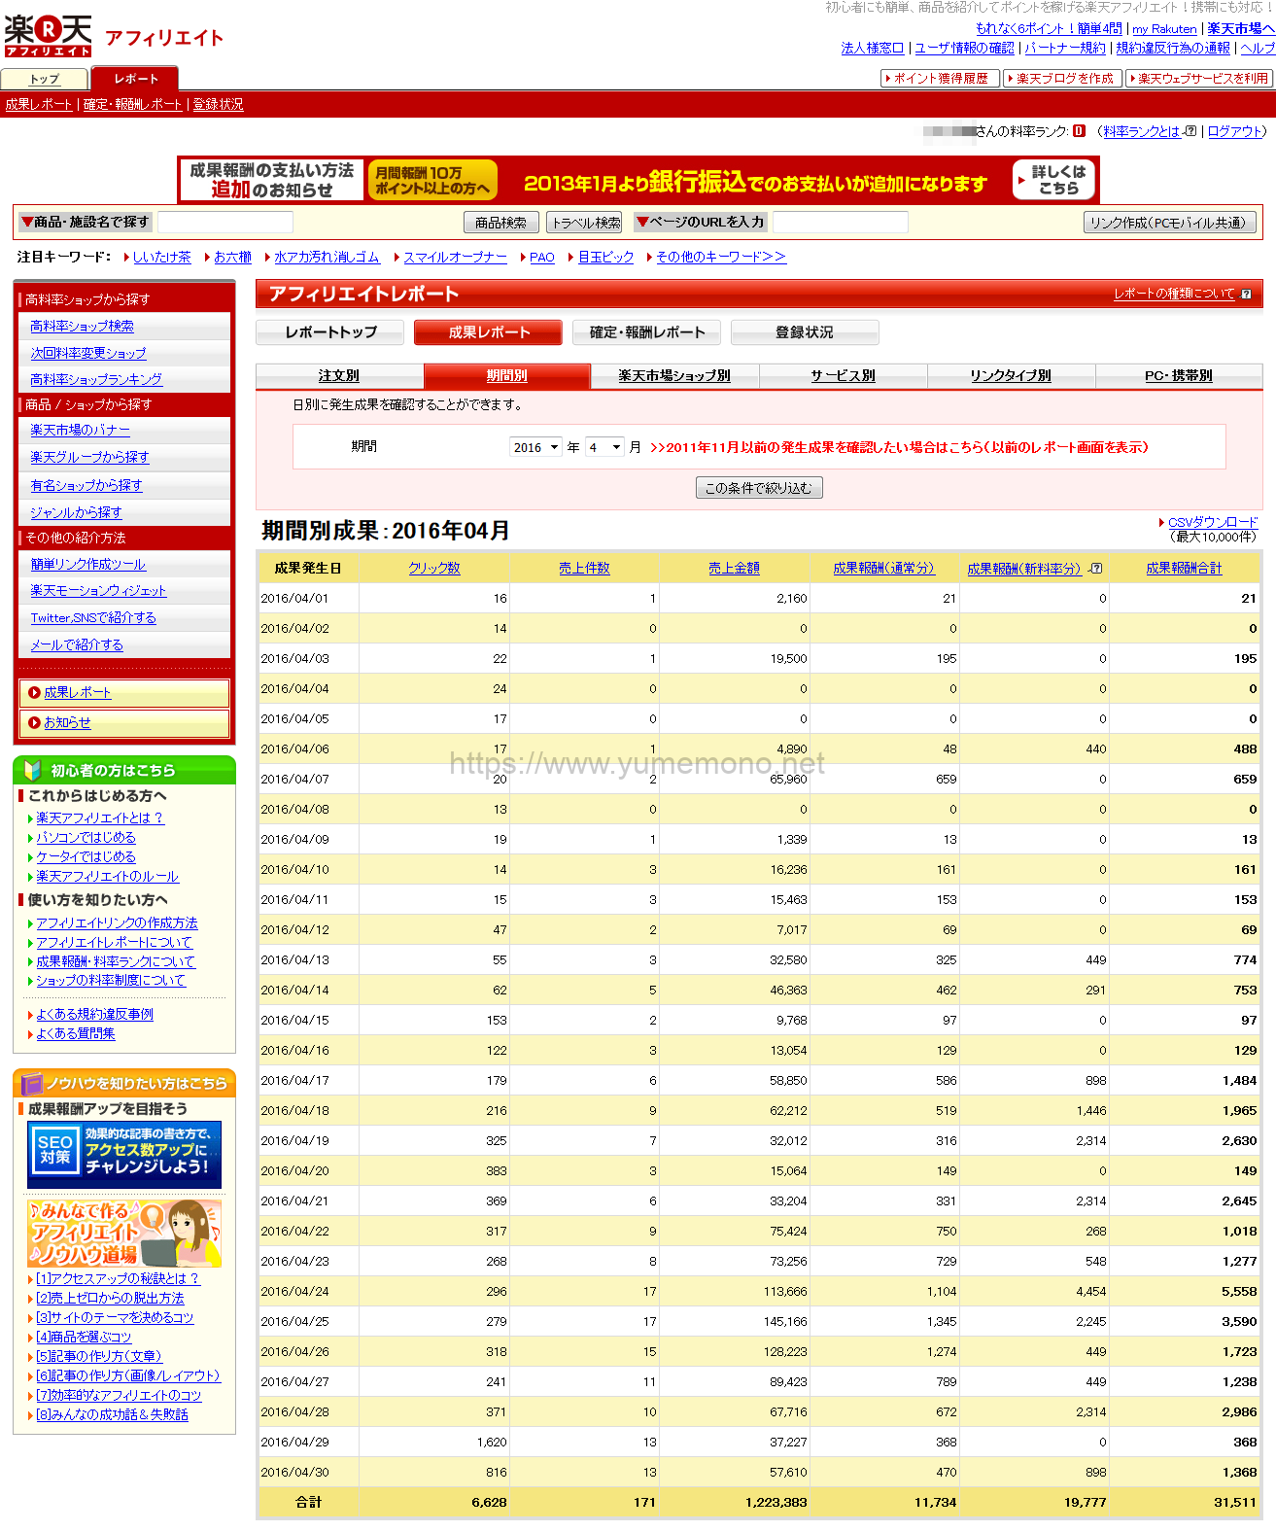
Task: Open リンクタイプ別 tab
Action: coord(1011,375)
